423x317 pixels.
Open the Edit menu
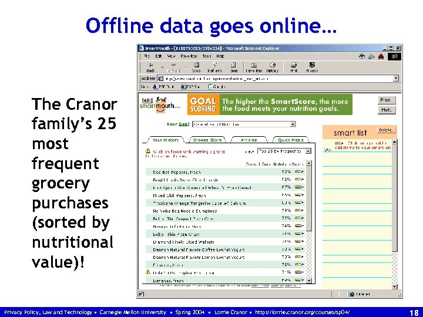click(159, 56)
